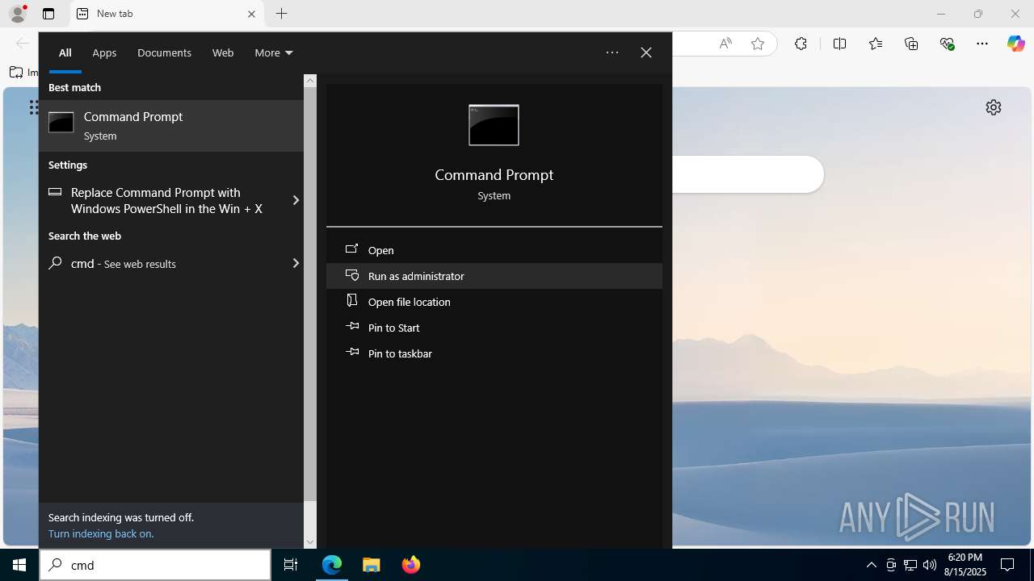
Task: Click Edge Read aloud icon
Action: 725,44
